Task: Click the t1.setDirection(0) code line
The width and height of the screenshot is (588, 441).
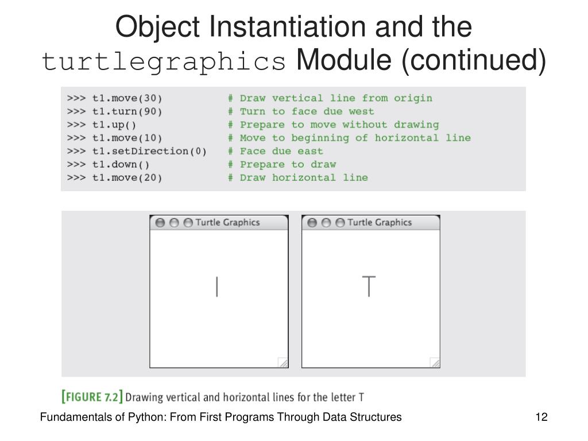Action: [137, 152]
